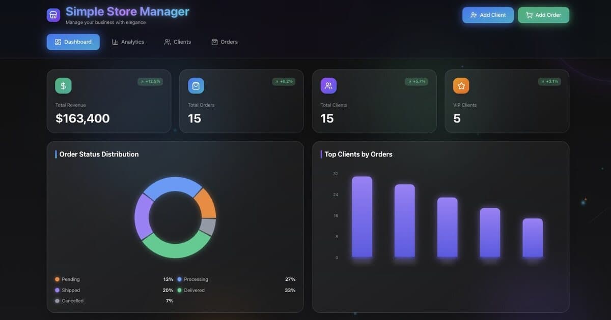Viewport: 611px width, 320px height.
Task: Click the grid icon on Dashboard tab
Action: (x=58, y=42)
